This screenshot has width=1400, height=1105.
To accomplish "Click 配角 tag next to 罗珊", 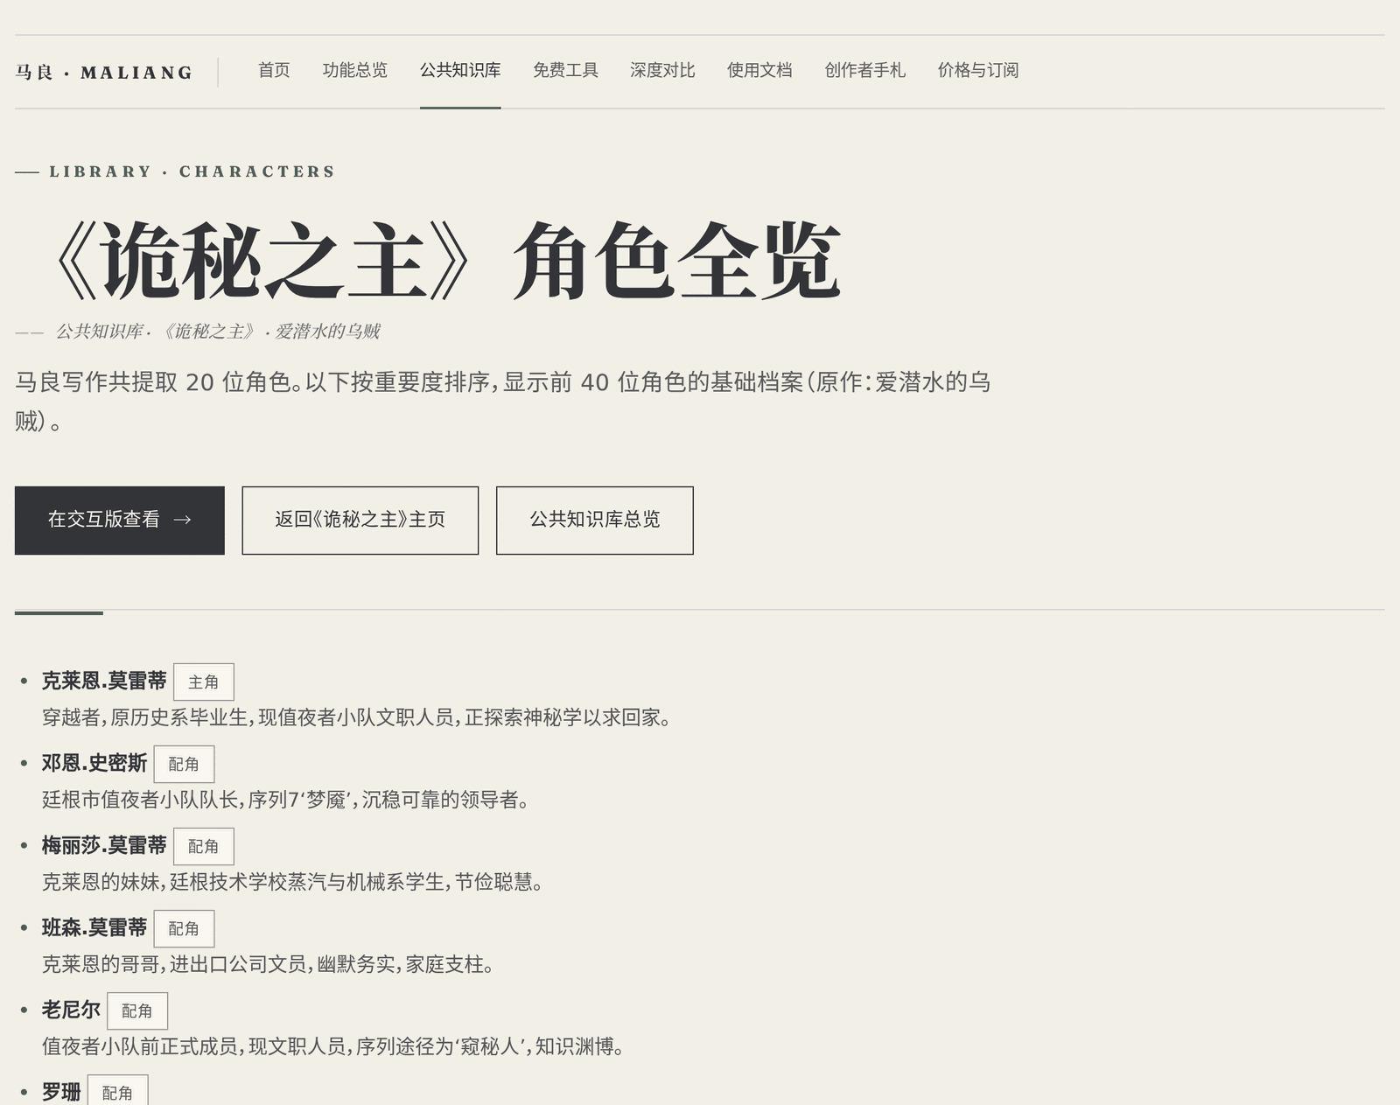I will click(118, 1091).
